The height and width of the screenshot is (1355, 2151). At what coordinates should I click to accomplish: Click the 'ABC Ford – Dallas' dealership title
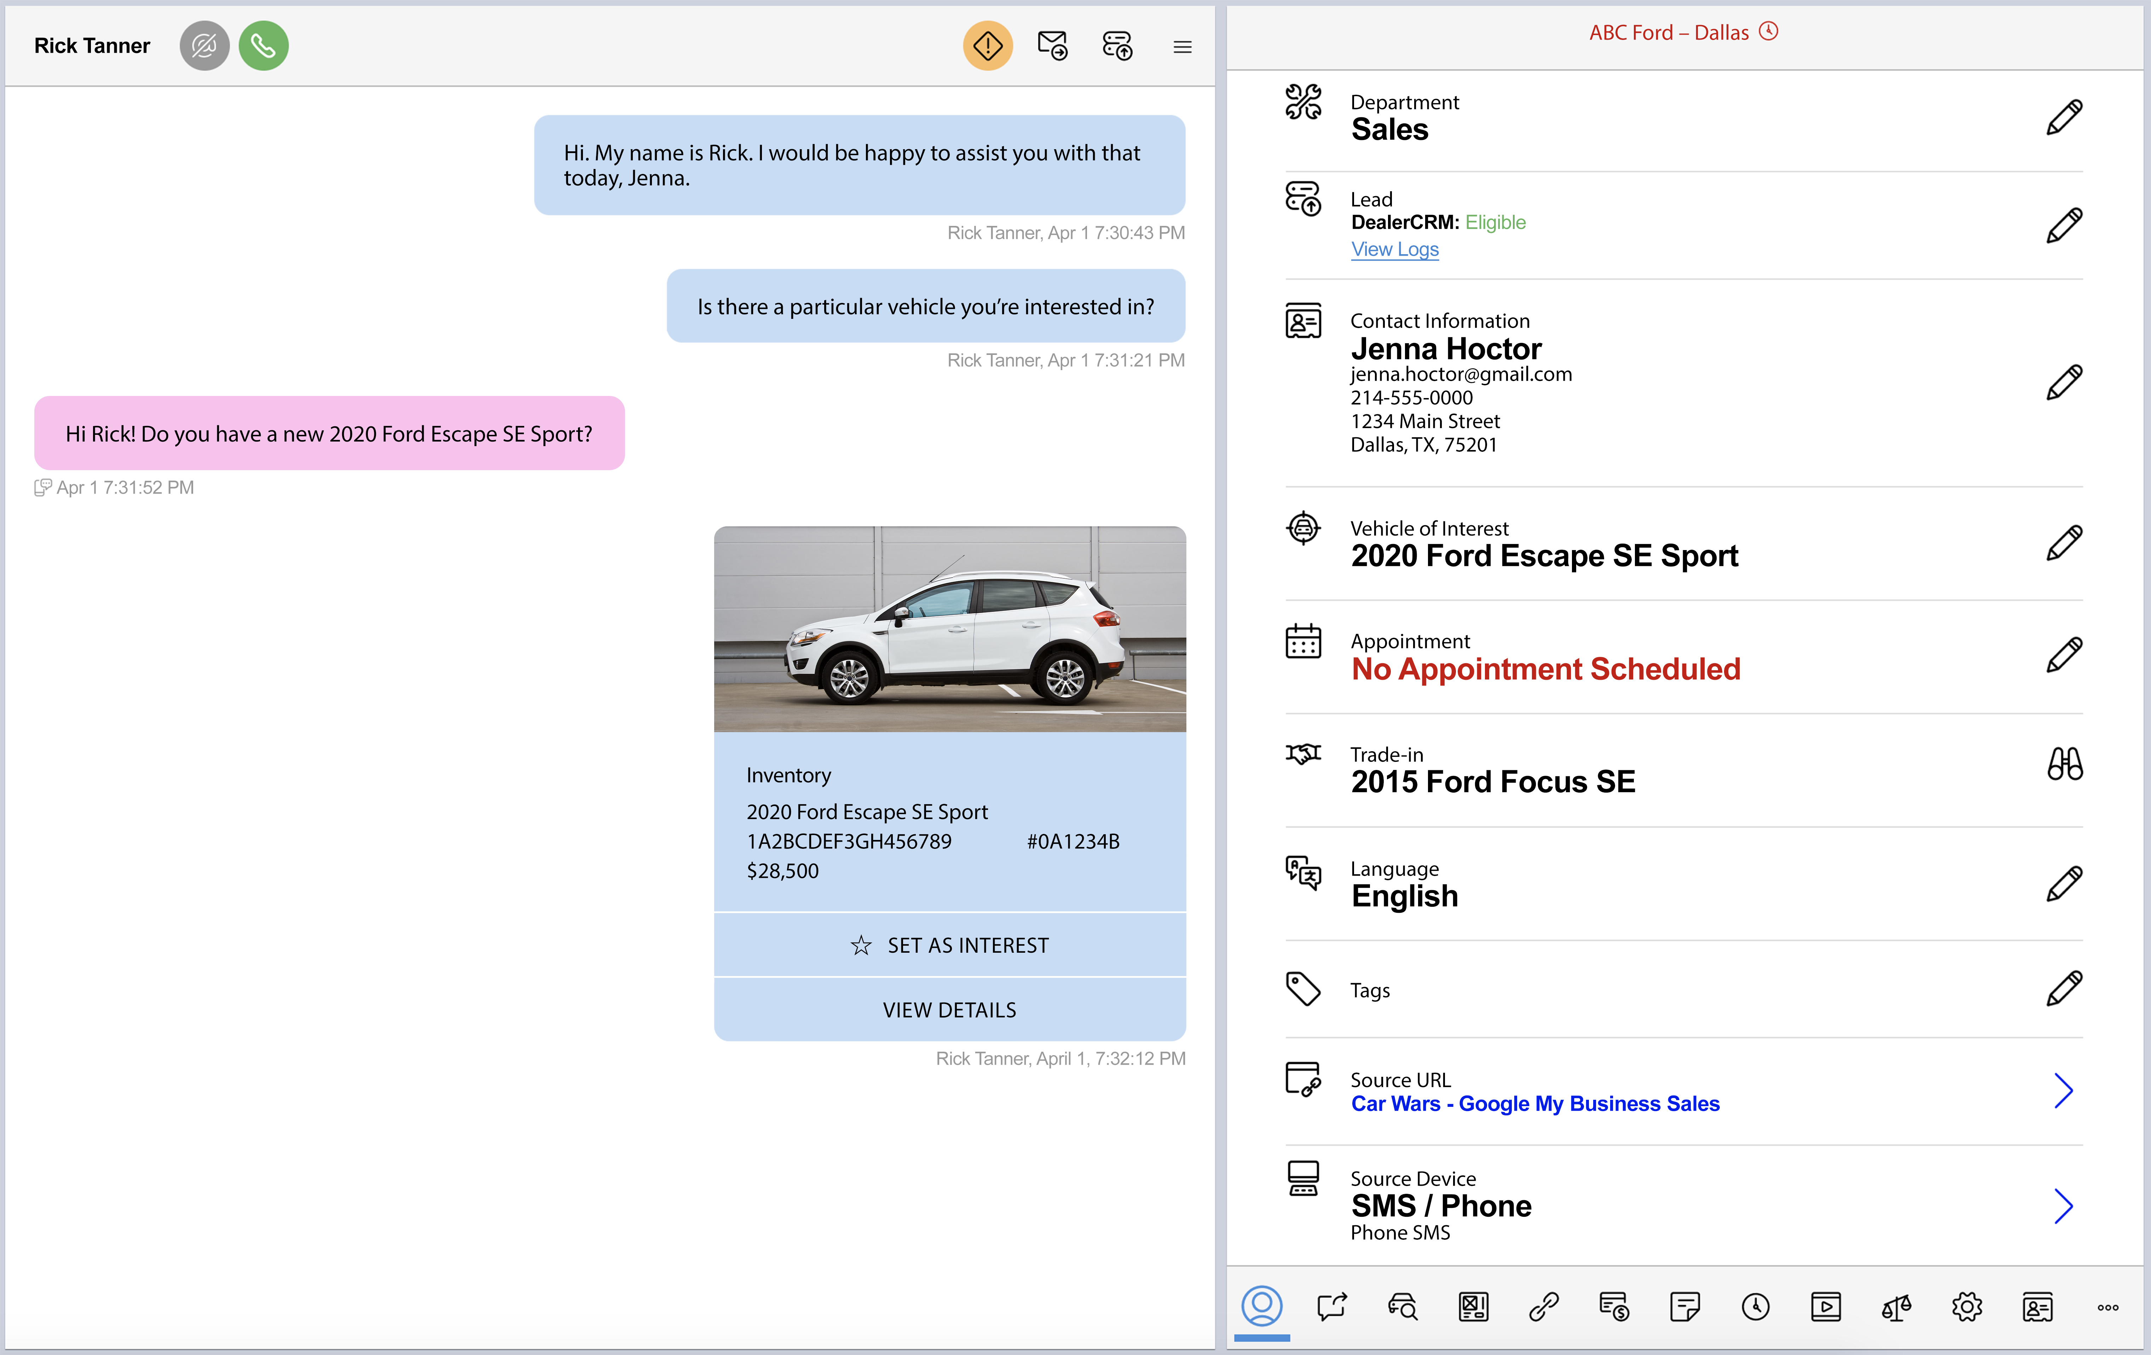1669,32
